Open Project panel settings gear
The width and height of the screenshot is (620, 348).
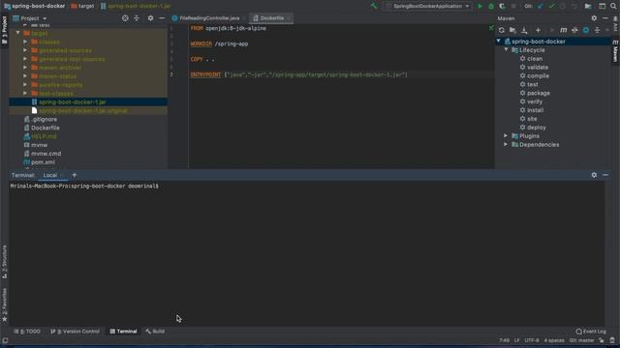click(150, 18)
